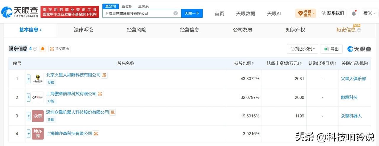The width and height of the screenshot is (379, 146).
Task: Open 天眼AI in top navigation
Action: coord(274,14)
